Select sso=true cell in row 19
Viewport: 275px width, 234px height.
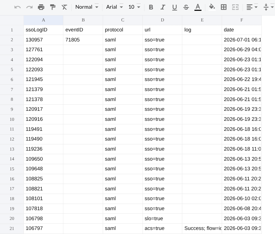point(163,209)
